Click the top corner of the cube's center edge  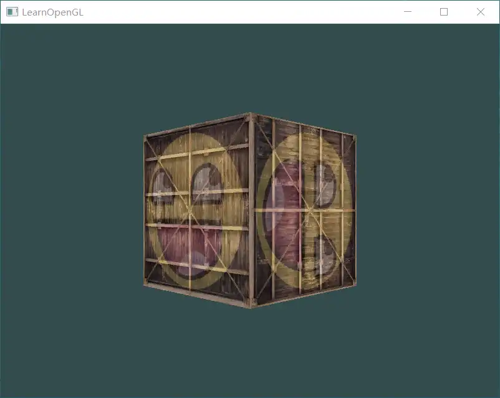pyautogui.click(x=251, y=115)
